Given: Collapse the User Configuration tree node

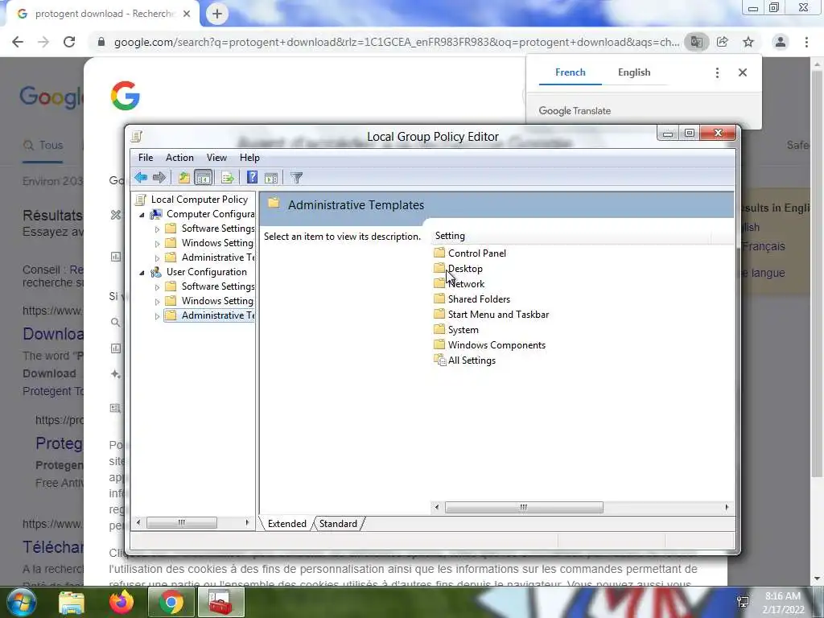Looking at the screenshot, I should tap(142, 272).
